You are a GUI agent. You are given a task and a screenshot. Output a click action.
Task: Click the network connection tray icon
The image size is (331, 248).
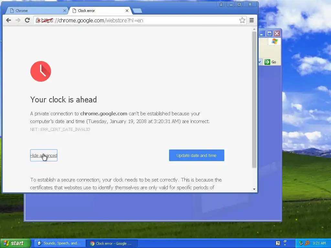(301, 243)
